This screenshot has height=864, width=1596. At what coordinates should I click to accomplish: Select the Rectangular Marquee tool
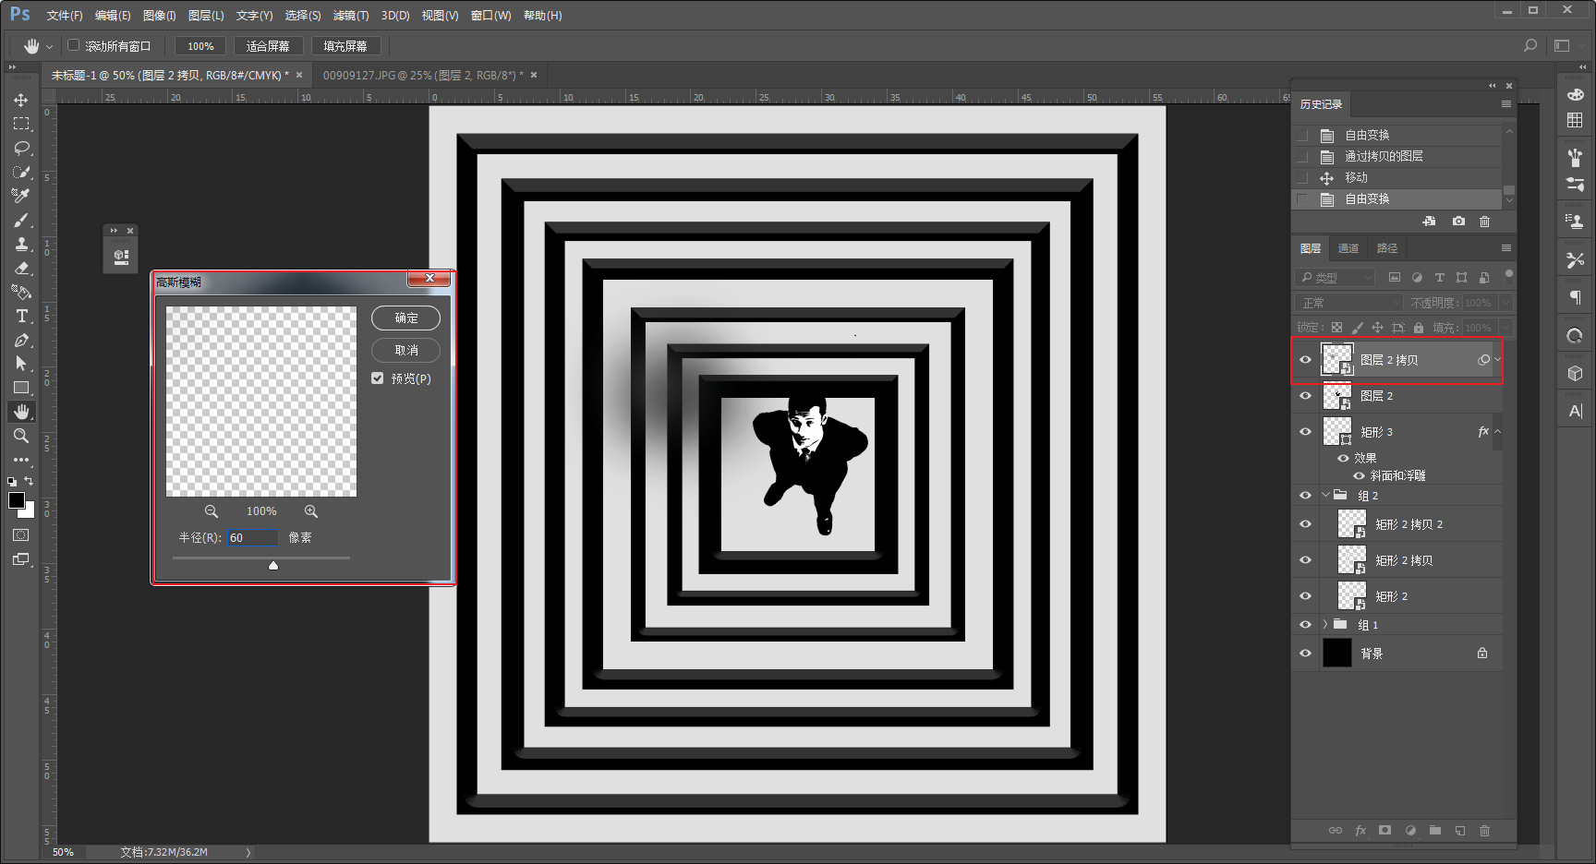click(x=21, y=124)
